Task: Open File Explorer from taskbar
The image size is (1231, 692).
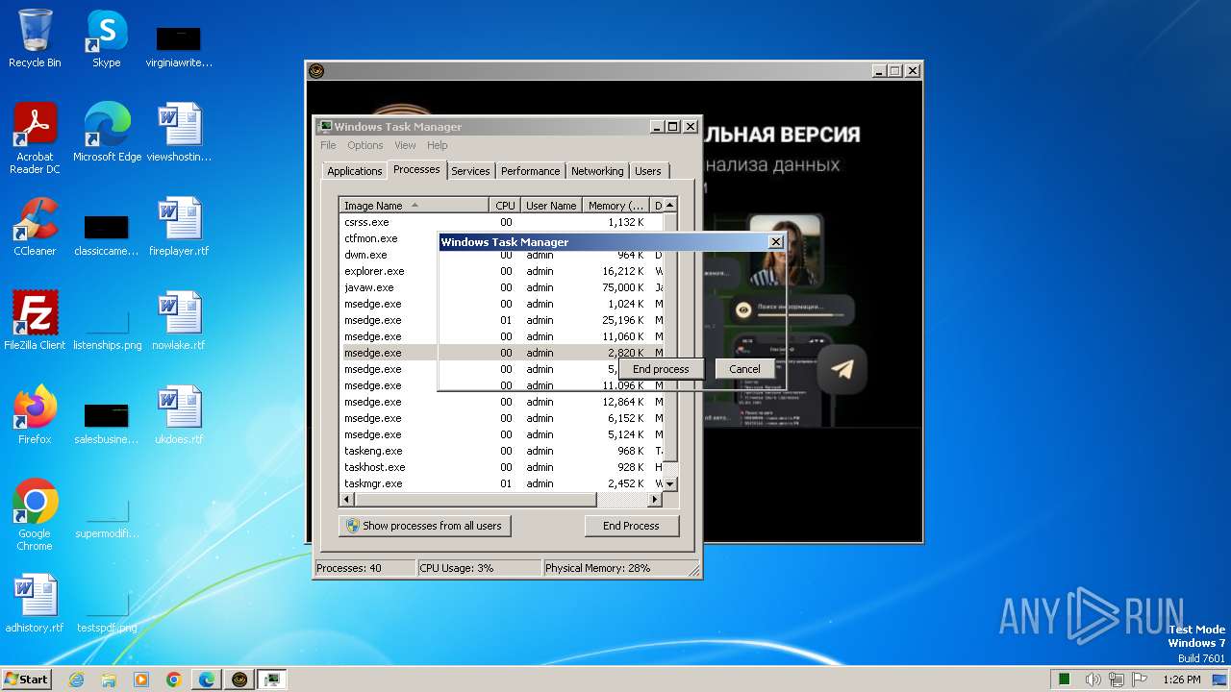Action: pyautogui.click(x=109, y=680)
